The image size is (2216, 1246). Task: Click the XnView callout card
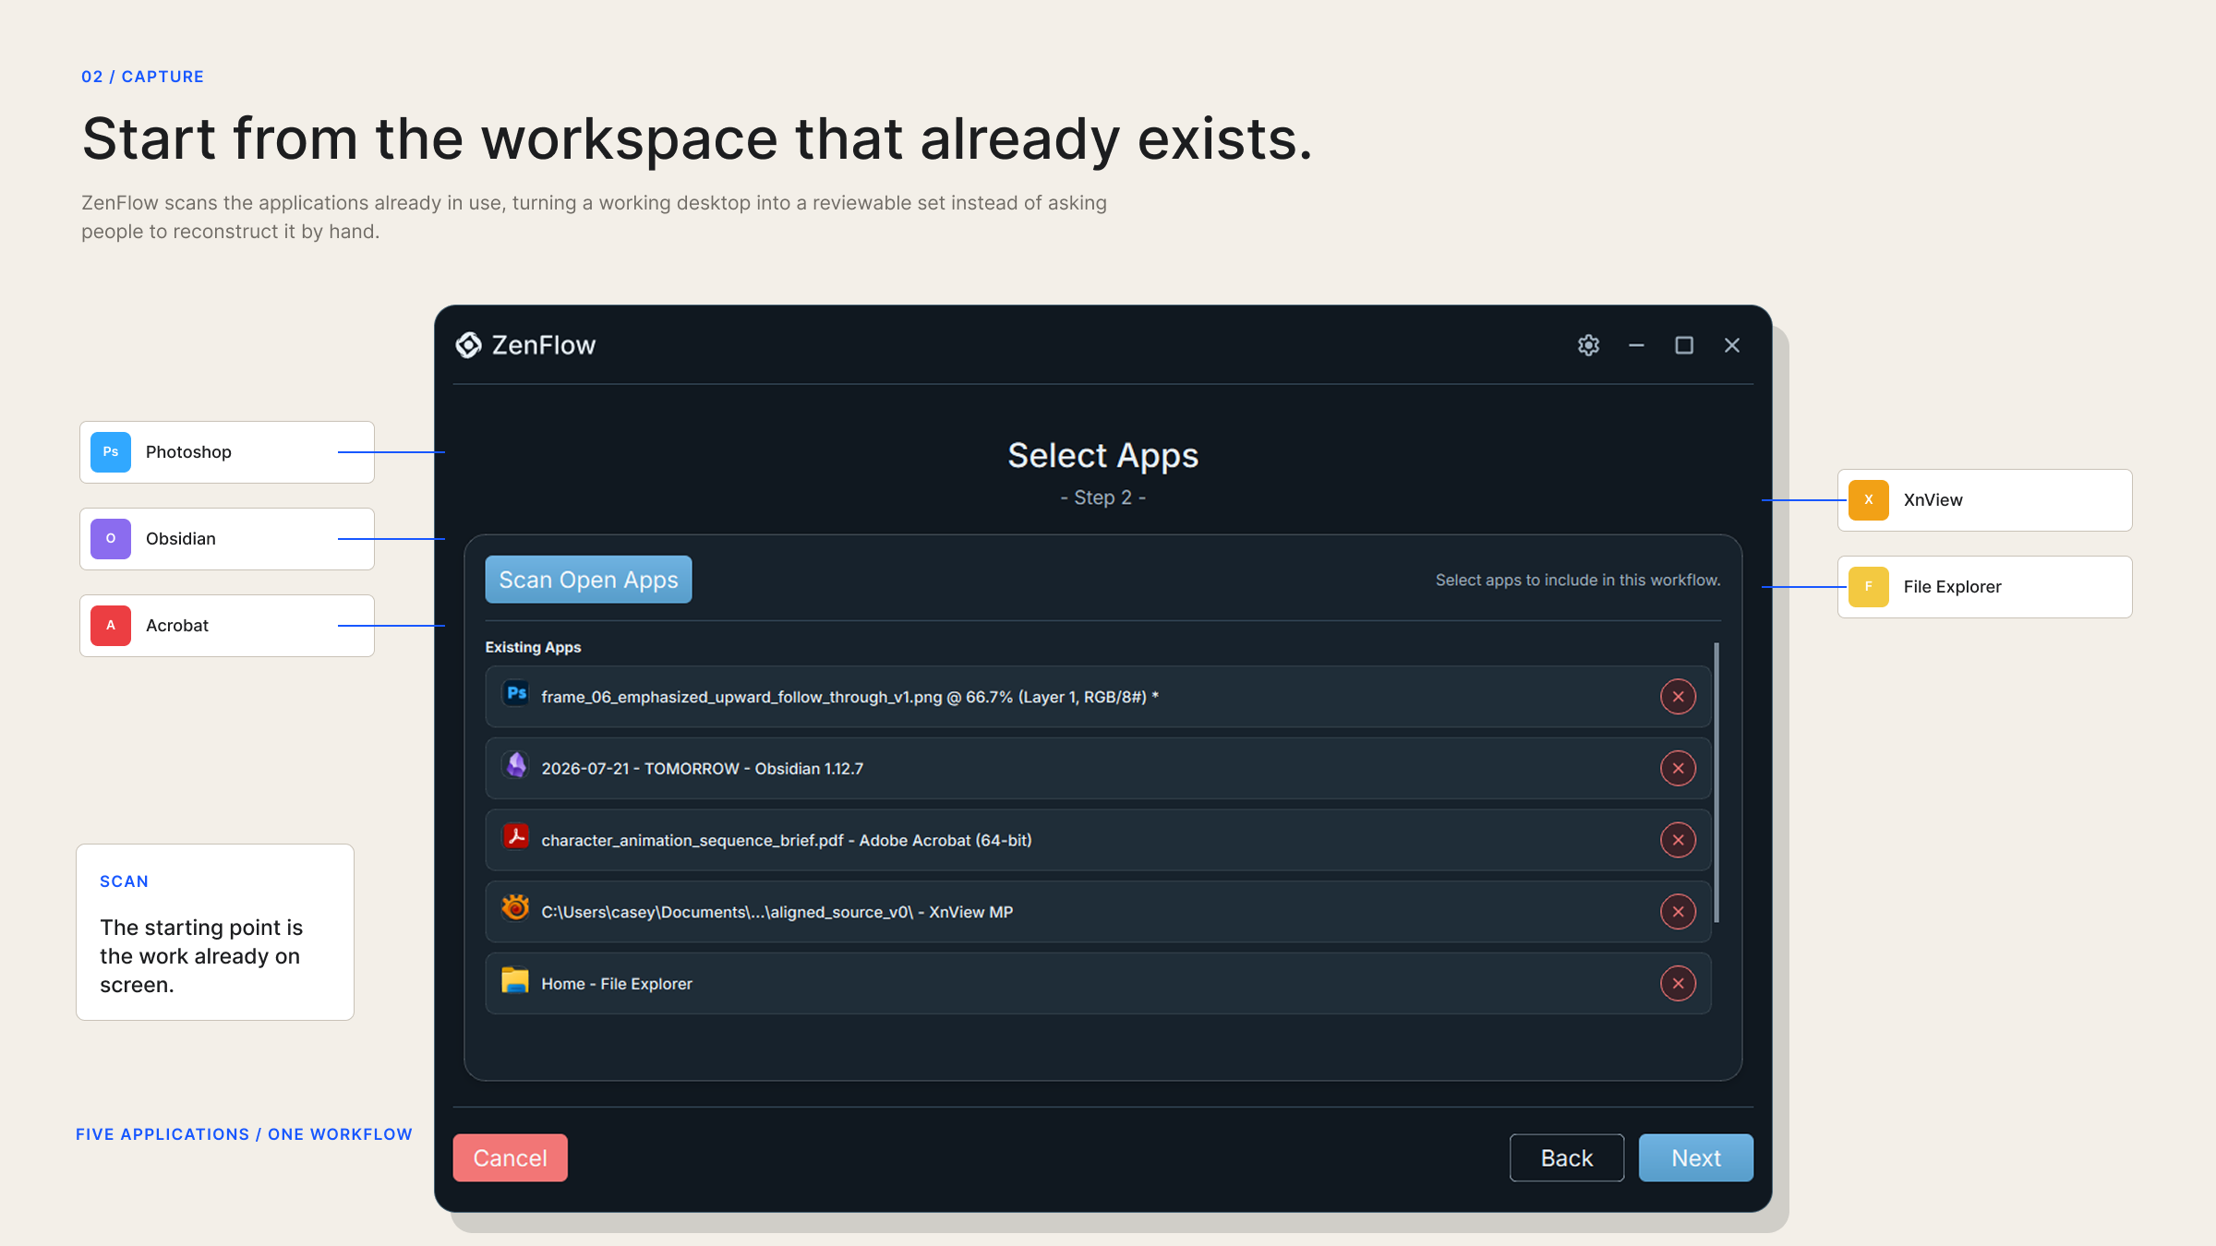coord(1984,500)
